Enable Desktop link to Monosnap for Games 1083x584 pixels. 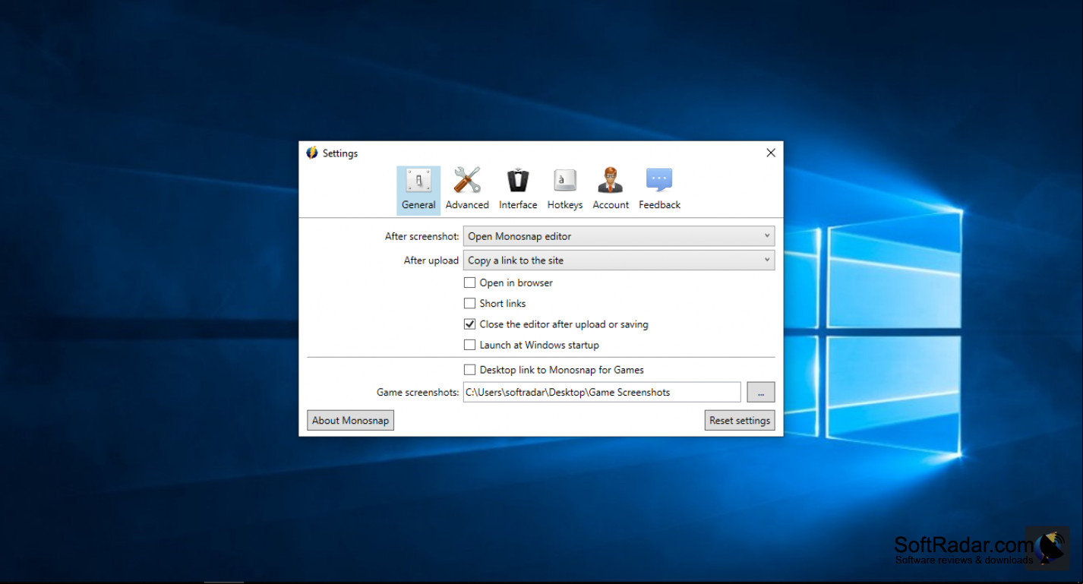point(470,370)
